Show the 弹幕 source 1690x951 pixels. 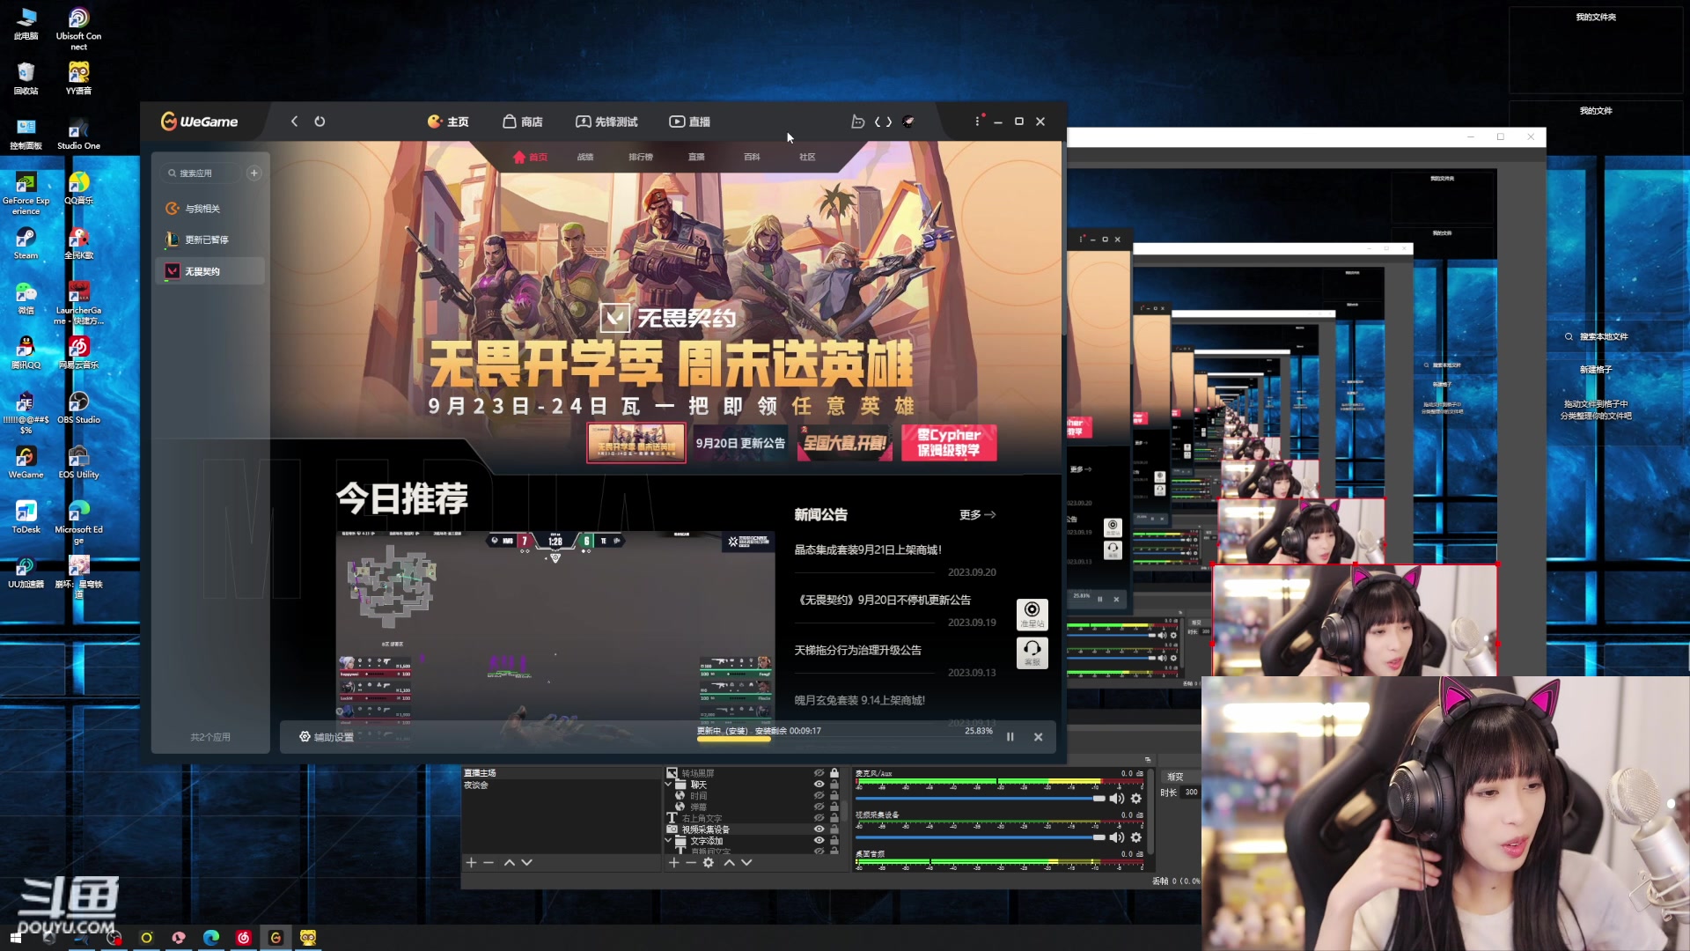[819, 807]
